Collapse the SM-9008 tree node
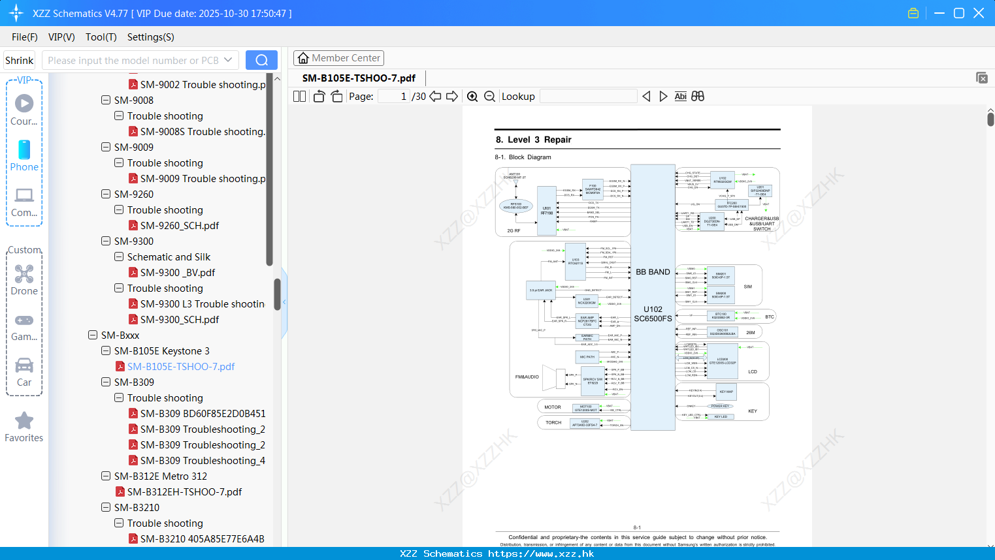This screenshot has height=560, width=995. click(x=106, y=100)
